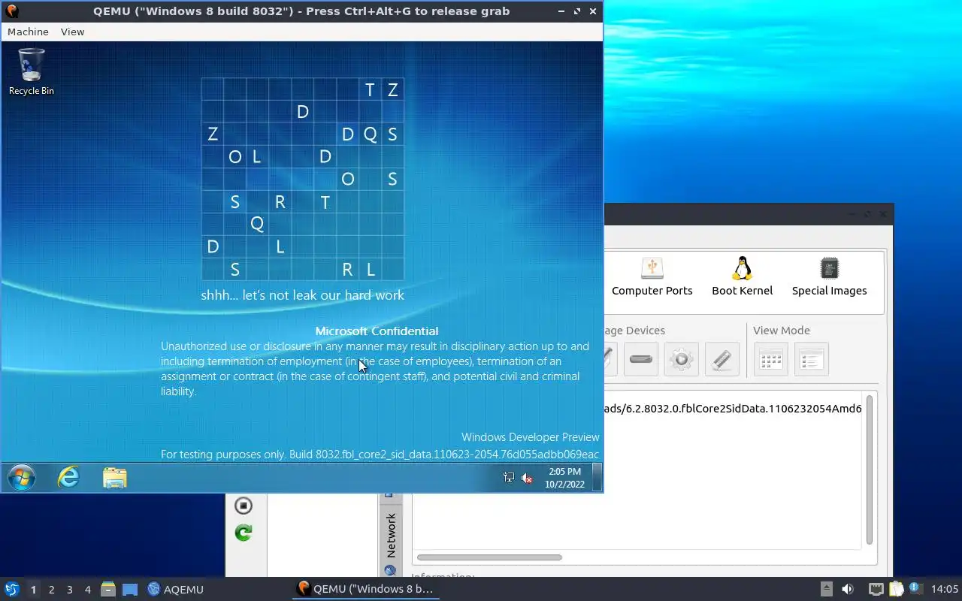Click the host clock showing 14:05
This screenshot has width=962, height=601.
pos(945,589)
